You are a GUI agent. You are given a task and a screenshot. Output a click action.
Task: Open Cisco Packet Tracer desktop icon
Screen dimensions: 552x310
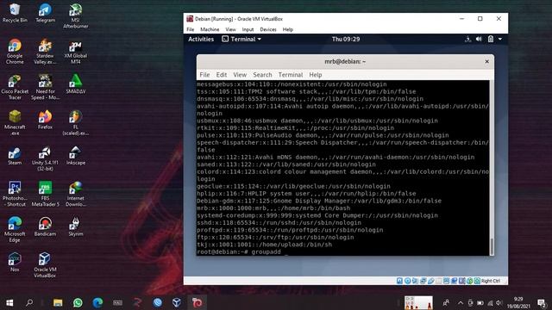click(15, 87)
